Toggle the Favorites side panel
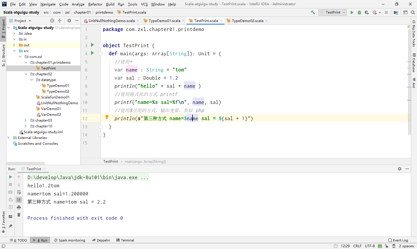The image size is (417, 249). tap(3, 222)
